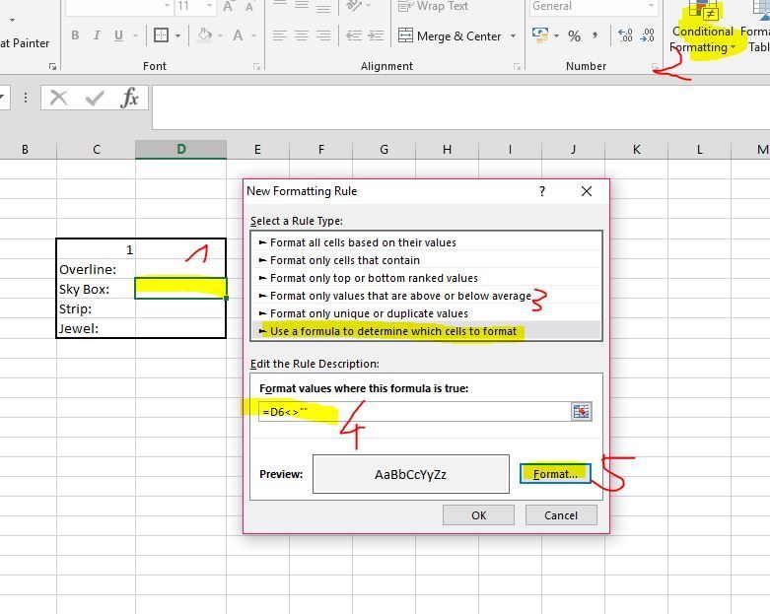
Task: Select 'Use a formula to determine which cells'
Action: coord(426,331)
